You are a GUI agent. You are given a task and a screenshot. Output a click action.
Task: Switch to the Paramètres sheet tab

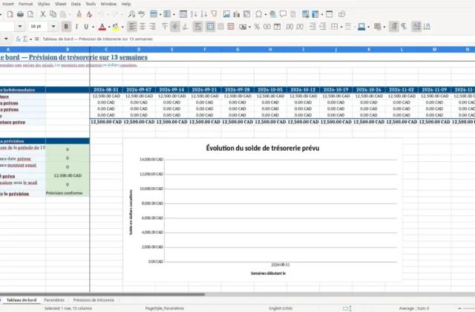tap(54, 300)
